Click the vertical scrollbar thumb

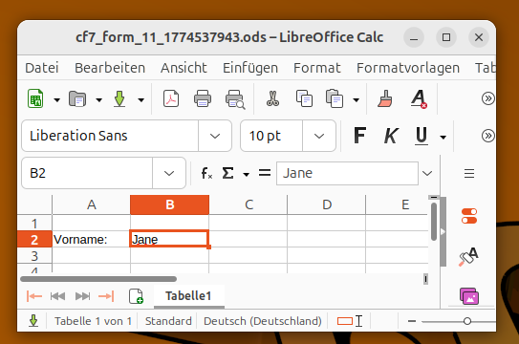[434, 223]
